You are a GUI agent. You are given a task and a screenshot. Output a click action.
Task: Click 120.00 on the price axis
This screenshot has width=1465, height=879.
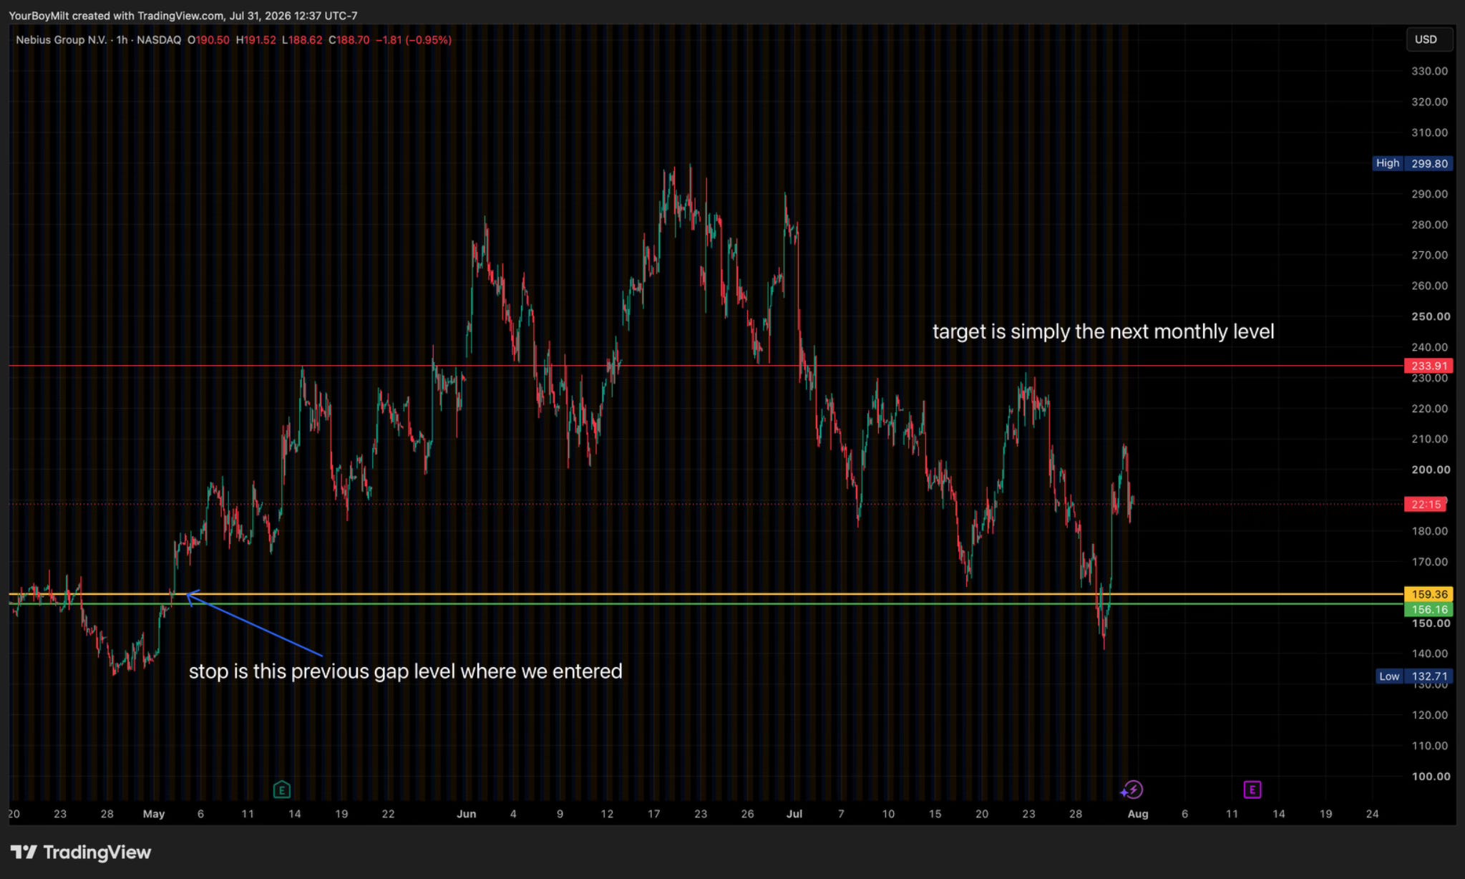pos(1429,715)
